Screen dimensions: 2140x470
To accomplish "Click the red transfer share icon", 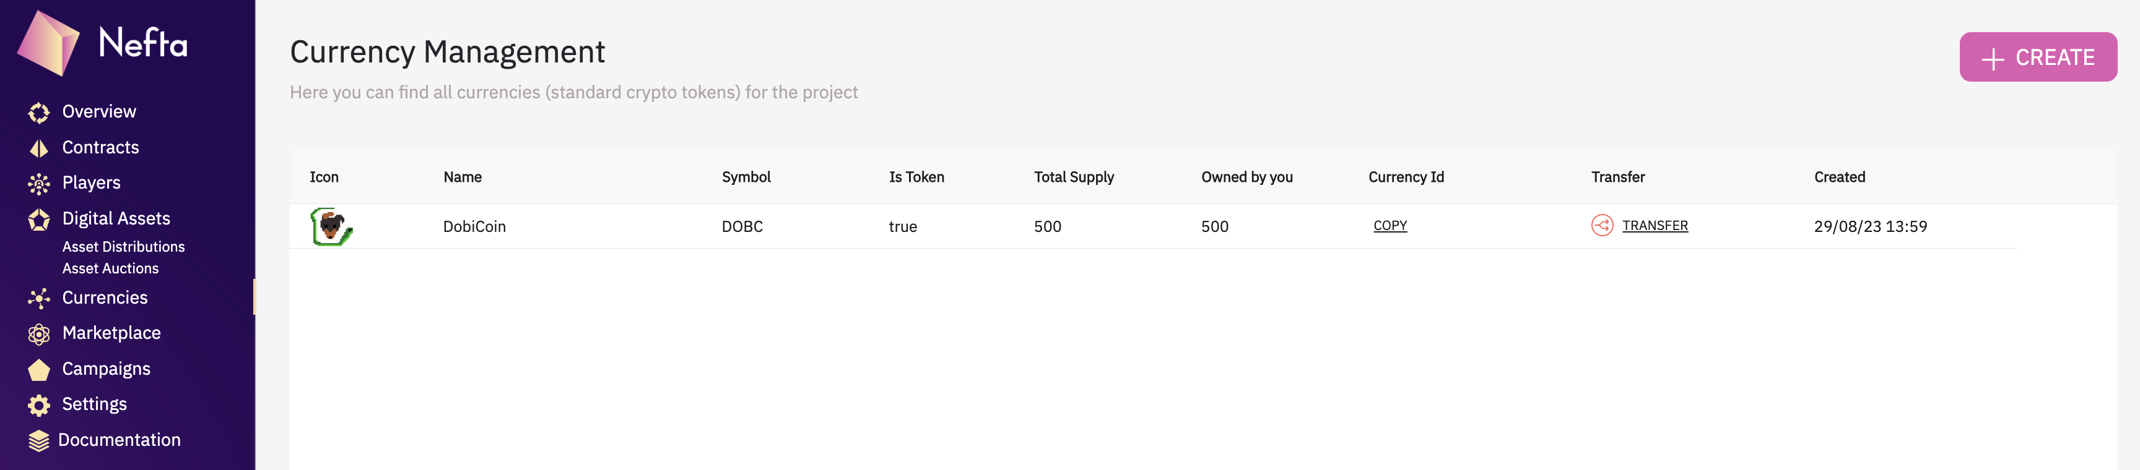I will tap(1602, 226).
